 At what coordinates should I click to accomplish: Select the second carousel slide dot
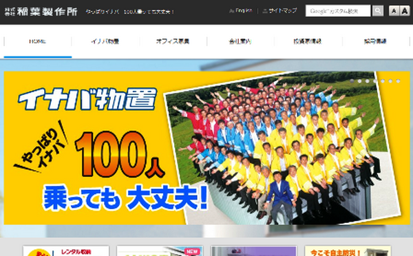[x=359, y=81]
